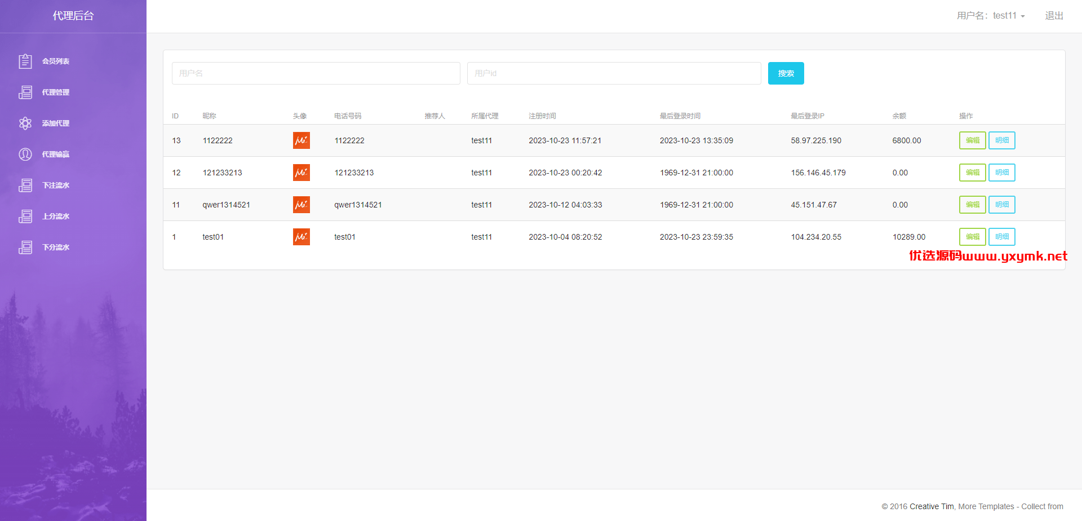Open the 上分流水 sidebar icon
Viewport: 1082px width, 521px height.
coord(25,216)
